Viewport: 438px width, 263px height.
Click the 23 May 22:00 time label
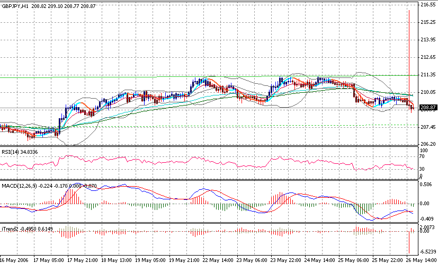click(x=286, y=260)
